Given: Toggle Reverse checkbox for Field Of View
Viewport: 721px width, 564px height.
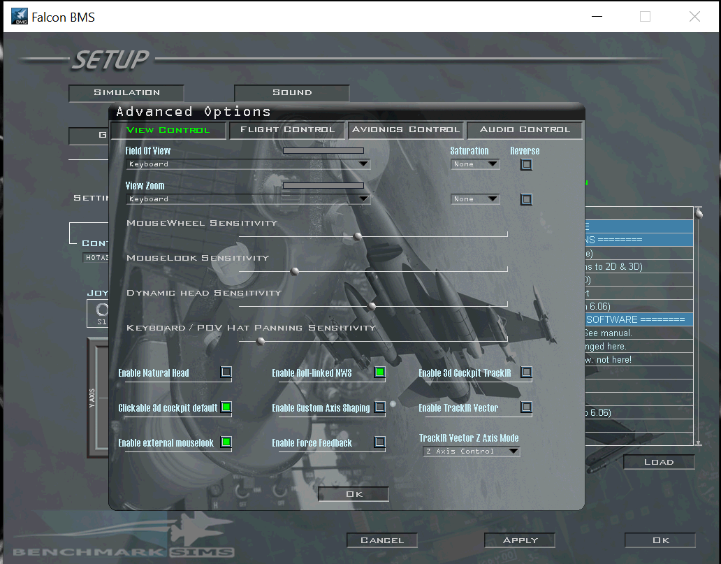Looking at the screenshot, I should 527,164.
